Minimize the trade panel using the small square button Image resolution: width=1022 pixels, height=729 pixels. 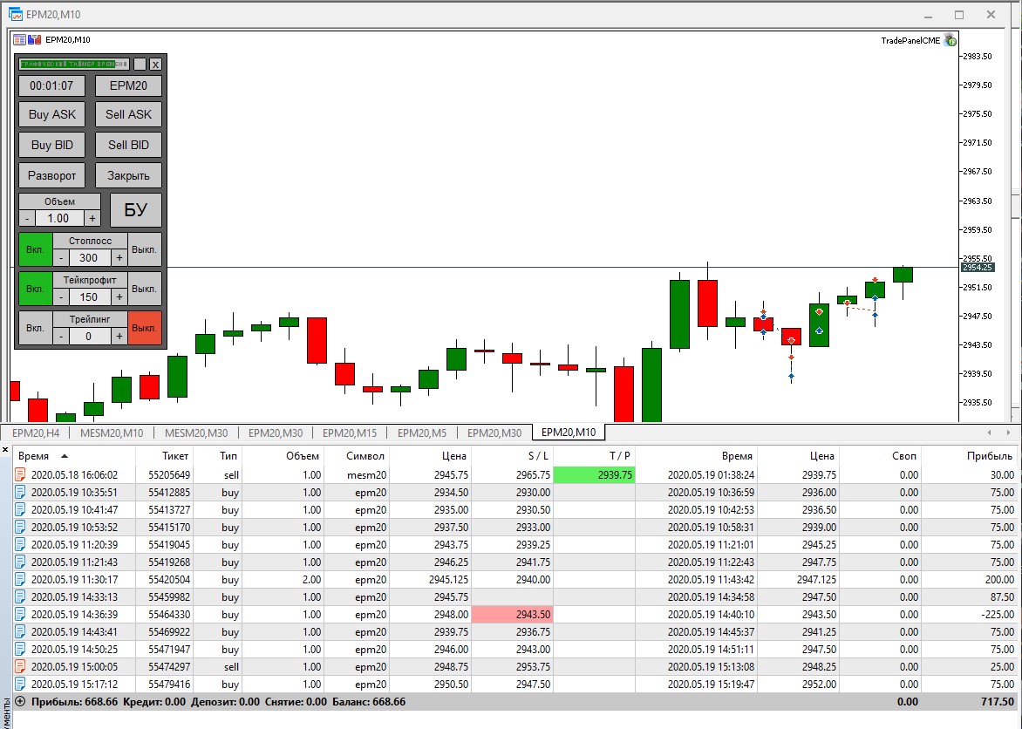[140, 64]
